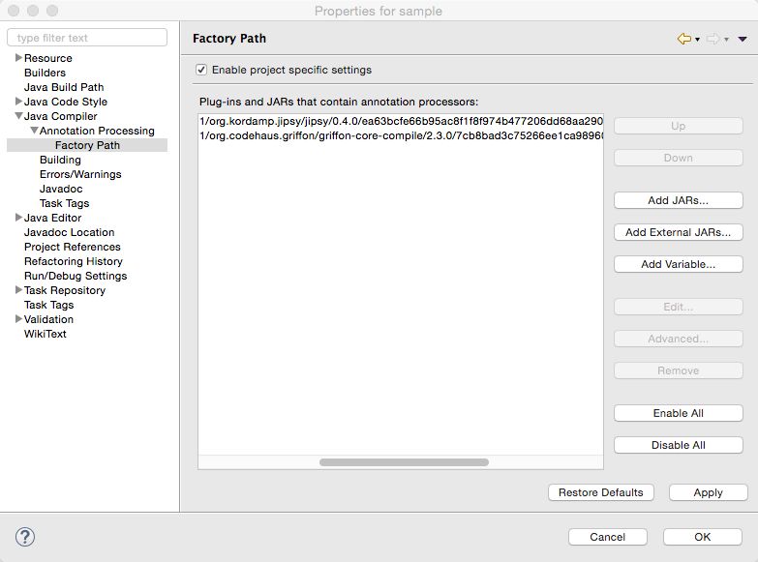The width and height of the screenshot is (758, 562).
Task: Click the Apply button
Action: point(709,492)
